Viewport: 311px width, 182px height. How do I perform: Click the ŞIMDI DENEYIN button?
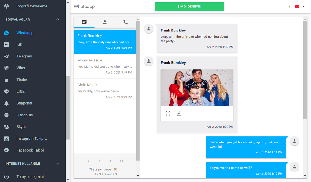(x=189, y=7)
